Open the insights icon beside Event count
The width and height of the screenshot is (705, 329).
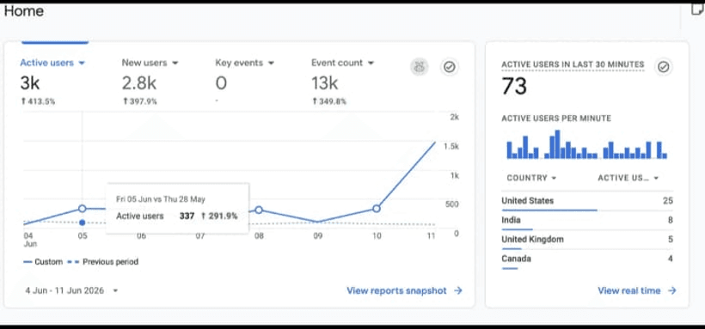(x=419, y=67)
